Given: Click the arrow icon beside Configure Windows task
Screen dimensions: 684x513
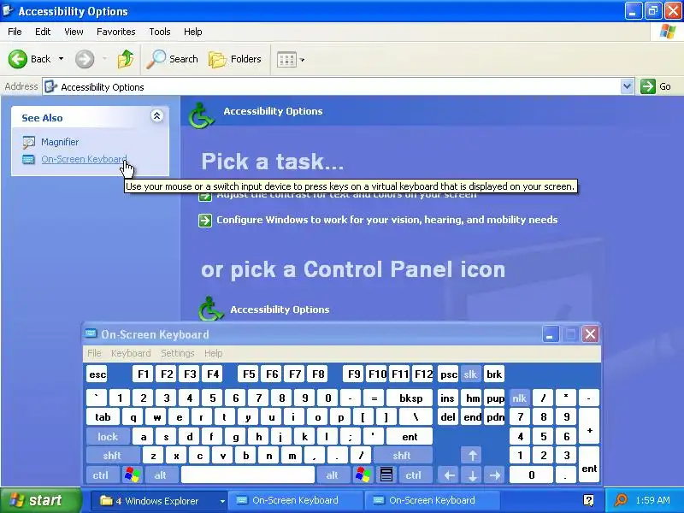Looking at the screenshot, I should [205, 221].
